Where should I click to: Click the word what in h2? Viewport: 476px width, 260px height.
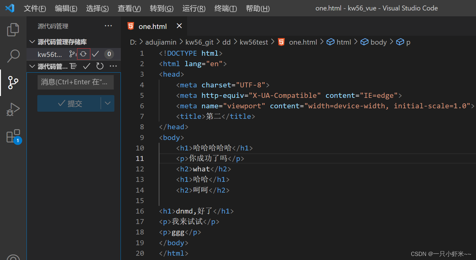tap(201, 169)
